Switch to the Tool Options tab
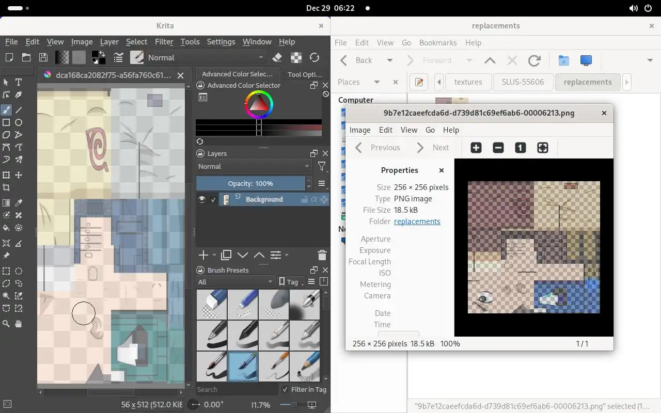 coord(305,74)
